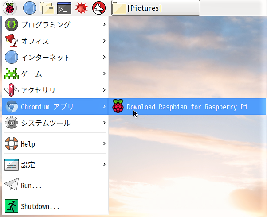267x217 pixels.
Task: Open the Help menu entry
Action: coord(55,143)
